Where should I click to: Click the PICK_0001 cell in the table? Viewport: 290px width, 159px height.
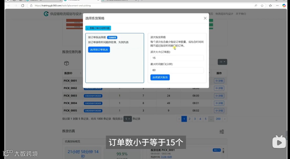coord(70,81)
